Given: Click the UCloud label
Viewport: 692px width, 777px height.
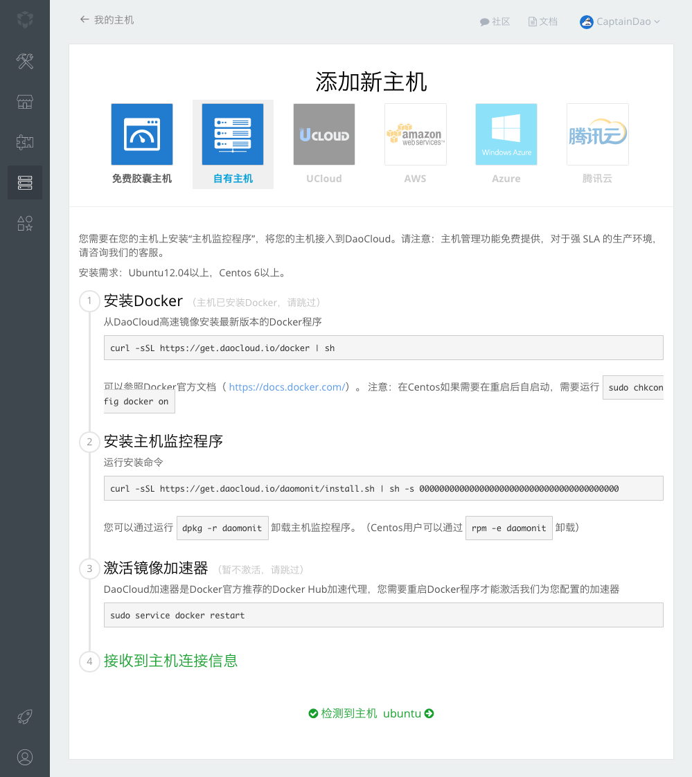Looking at the screenshot, I should [324, 179].
